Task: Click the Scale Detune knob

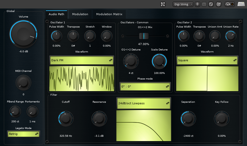Action: [x=159, y=61]
